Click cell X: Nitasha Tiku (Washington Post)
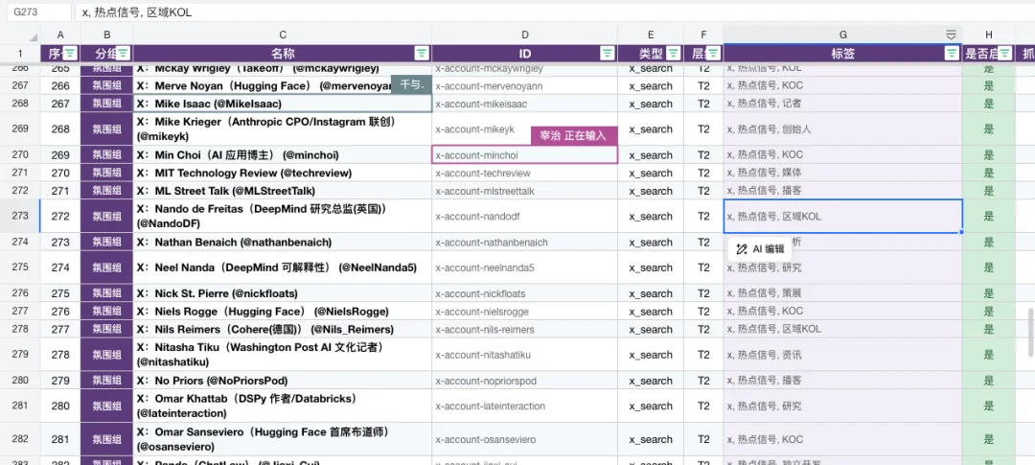 [x=283, y=355]
